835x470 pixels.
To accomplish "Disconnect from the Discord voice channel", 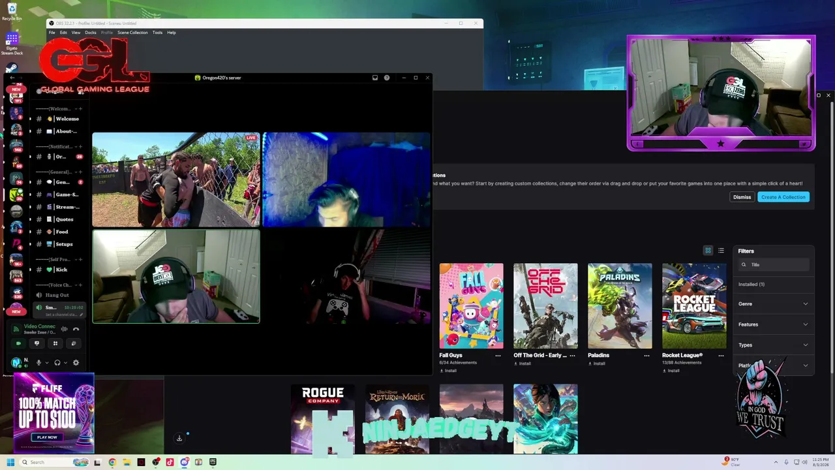I will 76,329.
